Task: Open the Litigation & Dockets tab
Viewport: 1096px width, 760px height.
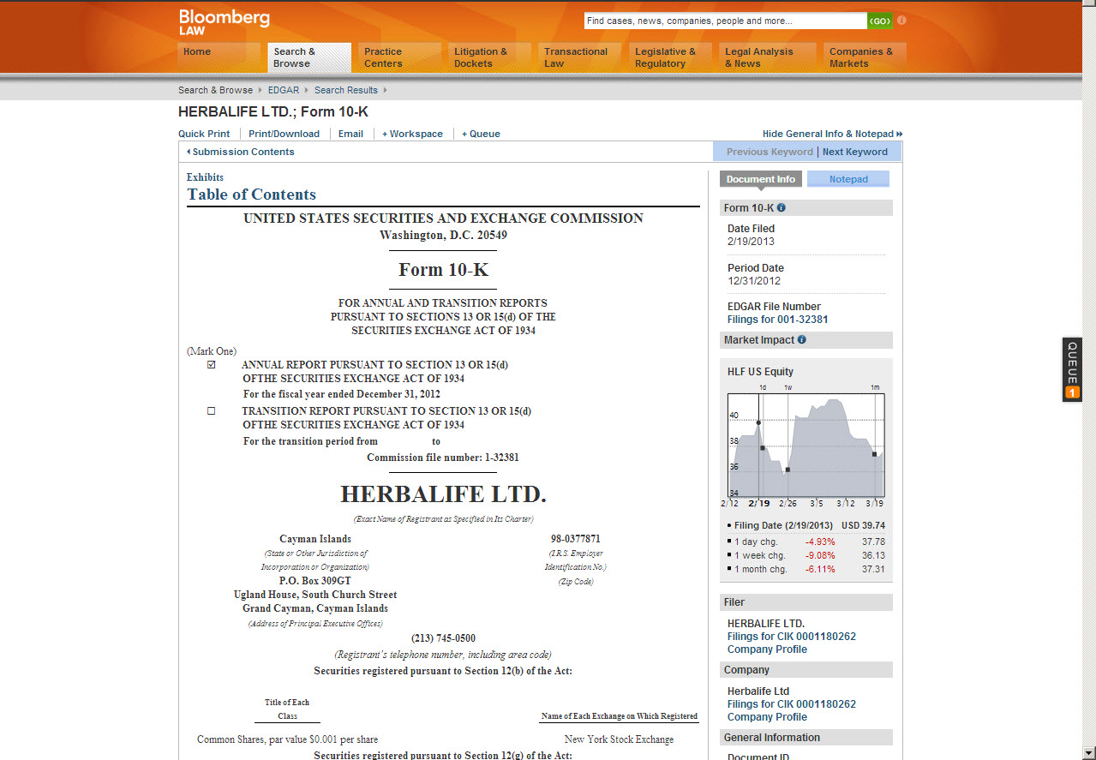Action: tap(489, 57)
